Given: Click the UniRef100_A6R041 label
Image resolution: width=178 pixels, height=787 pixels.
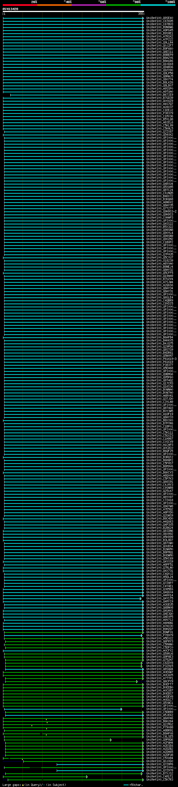Looking at the screenshot, I should [160, 396].
